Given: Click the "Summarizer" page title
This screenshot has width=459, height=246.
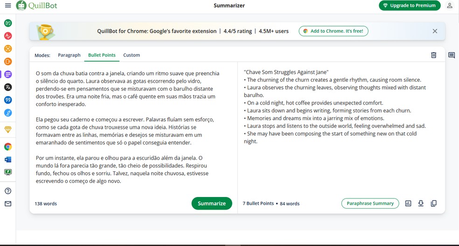Looking at the screenshot, I should 229,6.
